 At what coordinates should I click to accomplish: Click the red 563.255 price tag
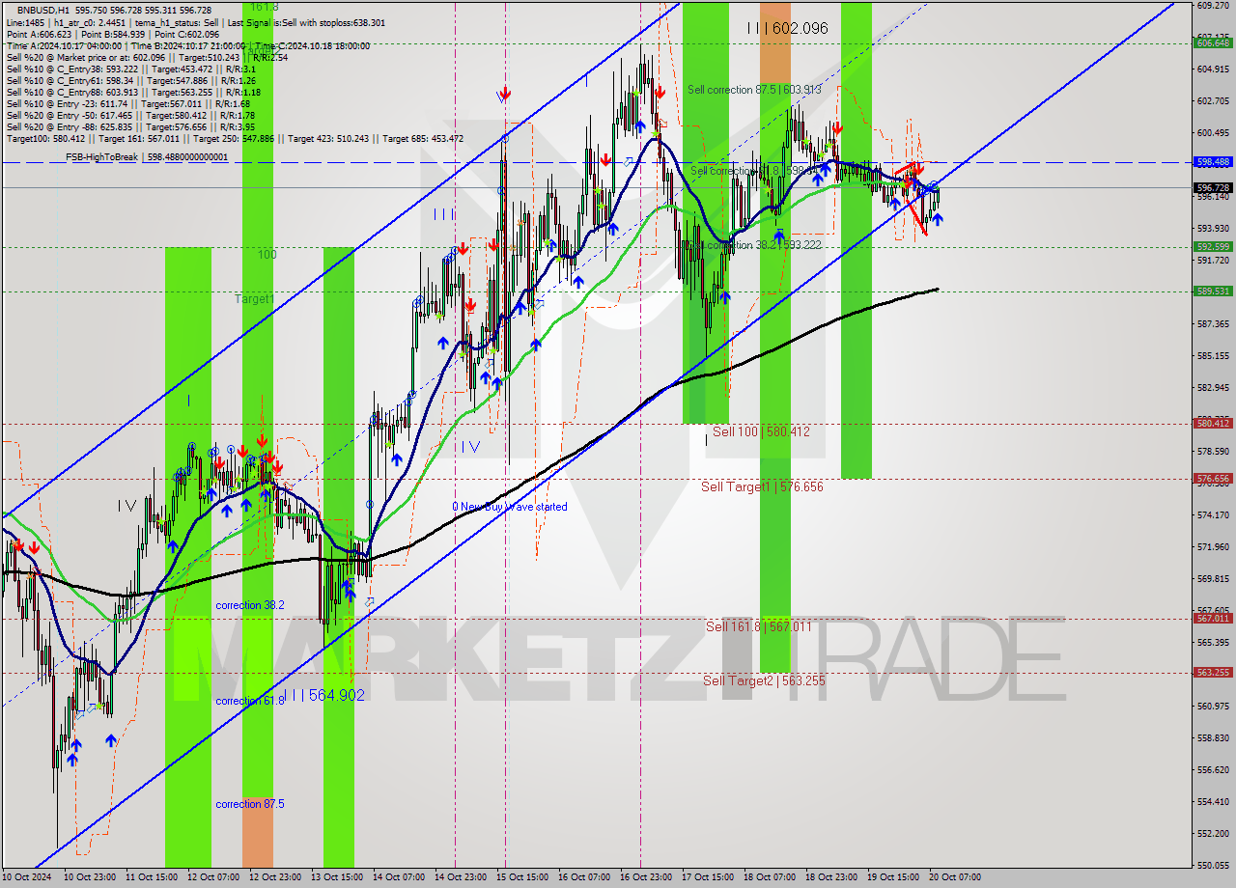1213,673
